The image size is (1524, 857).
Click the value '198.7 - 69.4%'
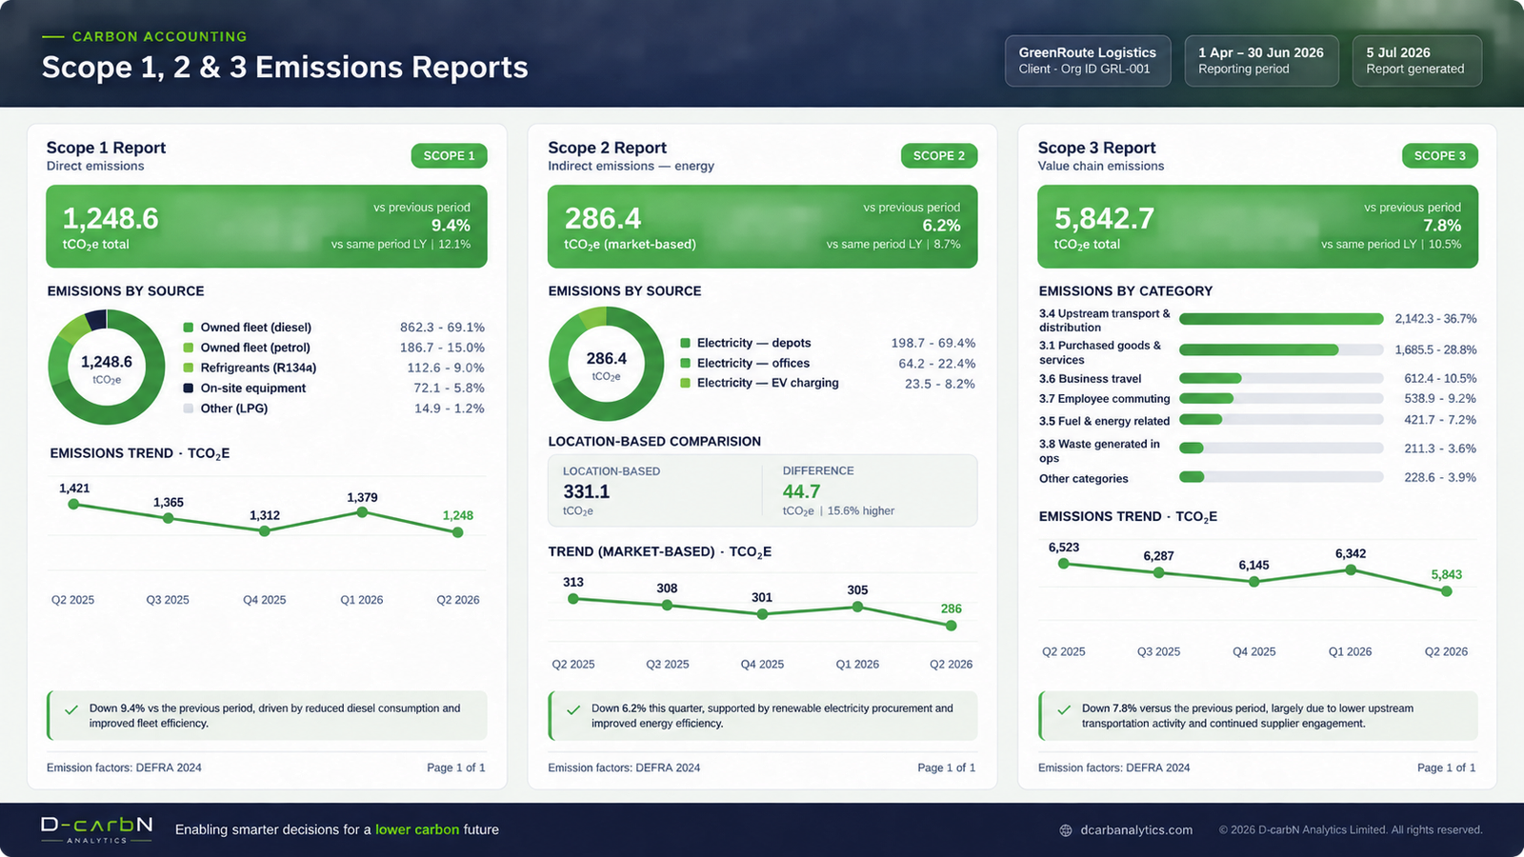[933, 343]
